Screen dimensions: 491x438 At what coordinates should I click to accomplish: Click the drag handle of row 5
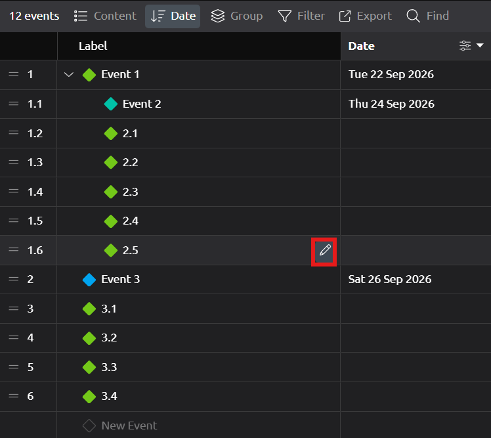tap(14, 366)
